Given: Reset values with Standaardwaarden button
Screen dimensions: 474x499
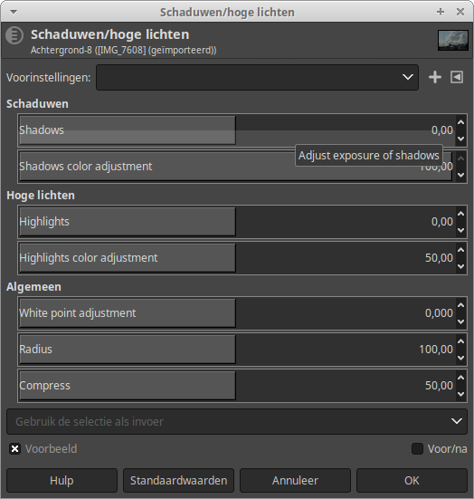Looking at the screenshot, I should point(179,481).
